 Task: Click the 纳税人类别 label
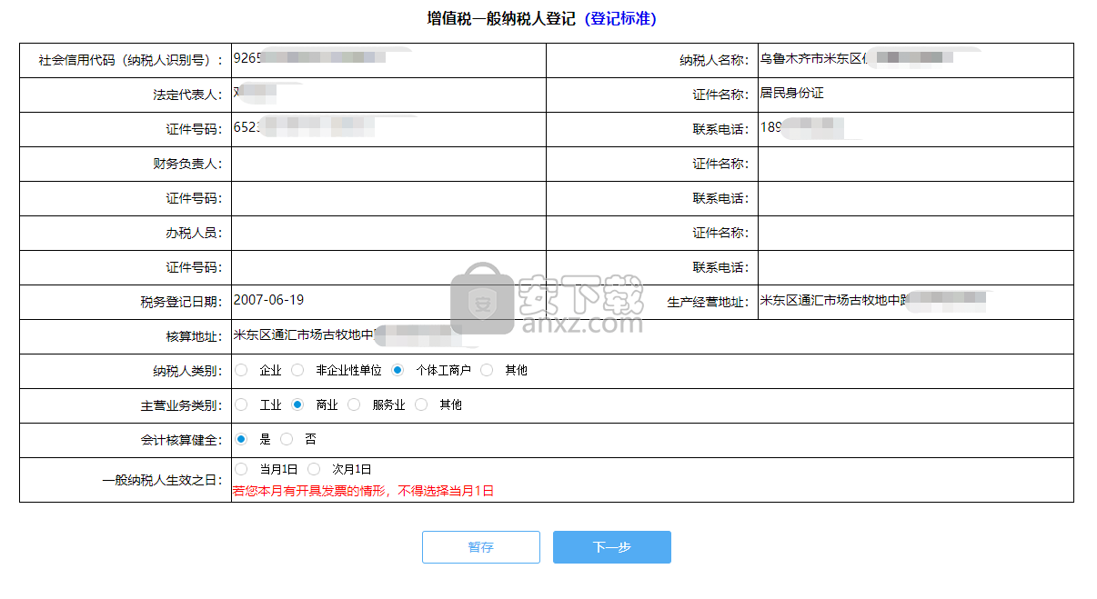[187, 372]
